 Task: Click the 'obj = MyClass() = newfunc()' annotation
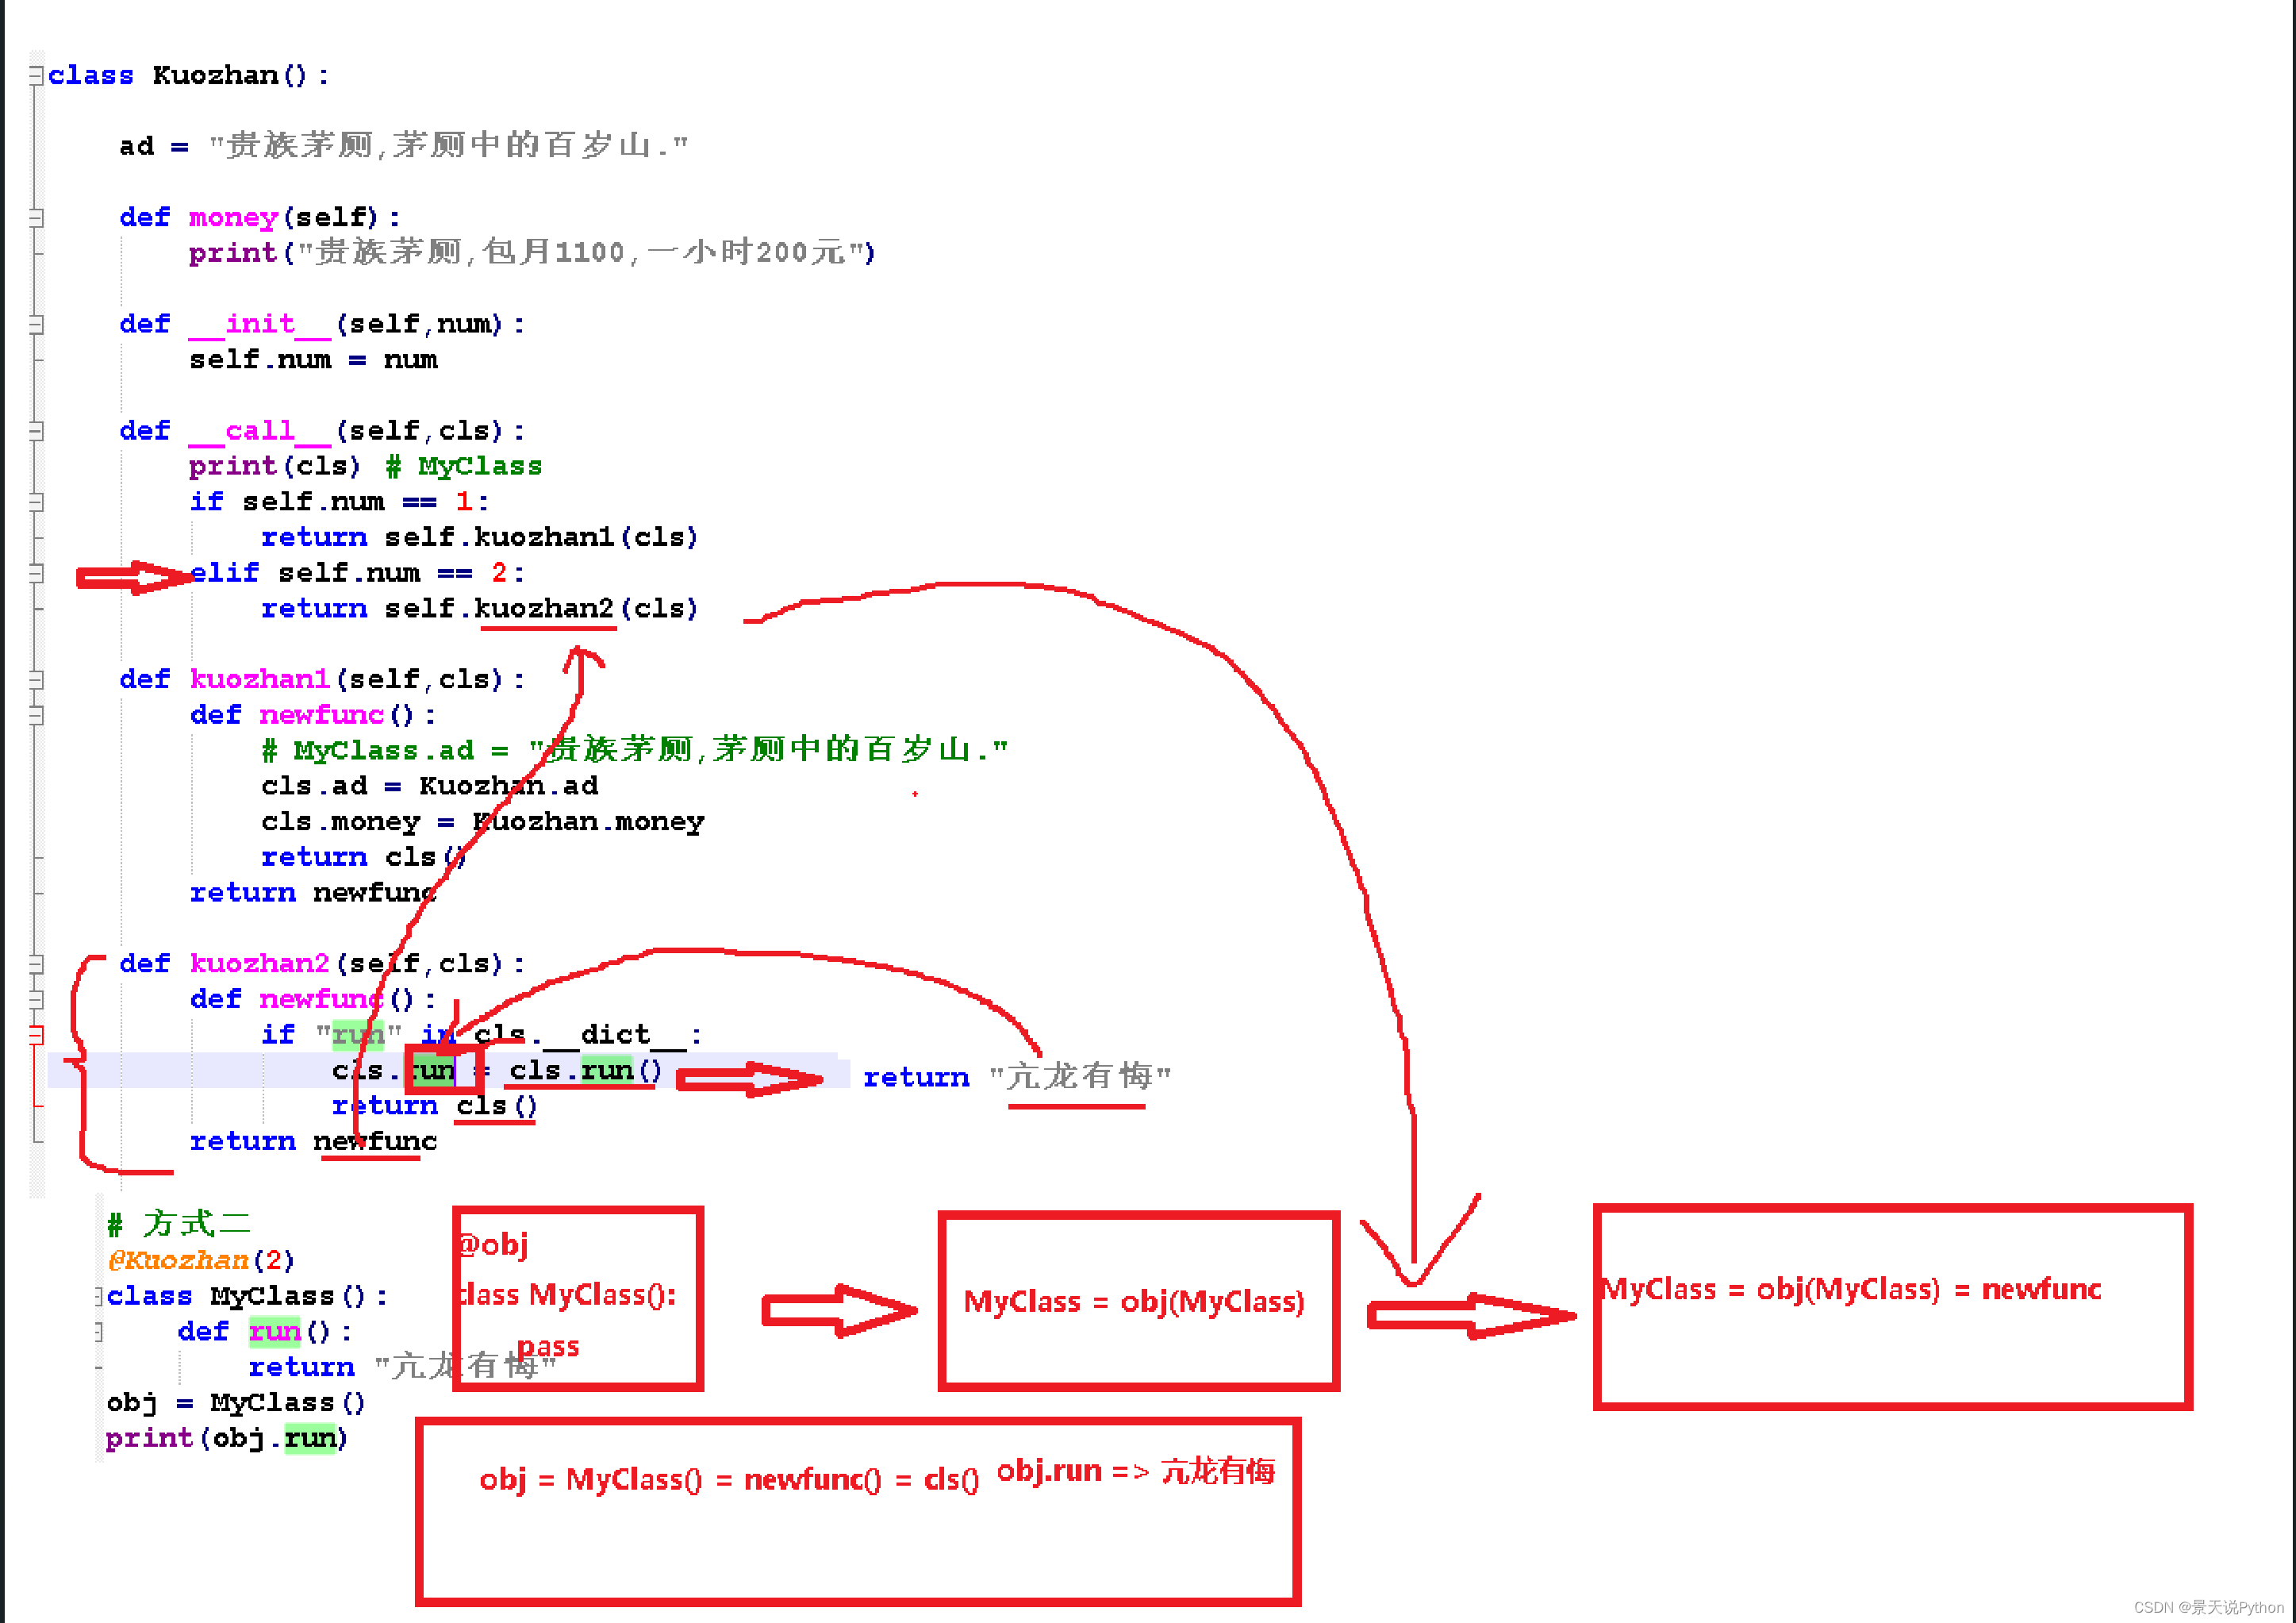(x=728, y=1479)
